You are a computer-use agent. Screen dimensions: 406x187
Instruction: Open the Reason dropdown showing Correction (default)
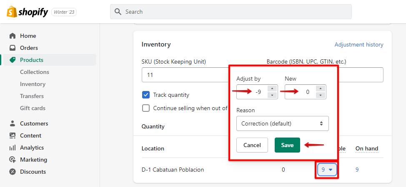pos(282,123)
